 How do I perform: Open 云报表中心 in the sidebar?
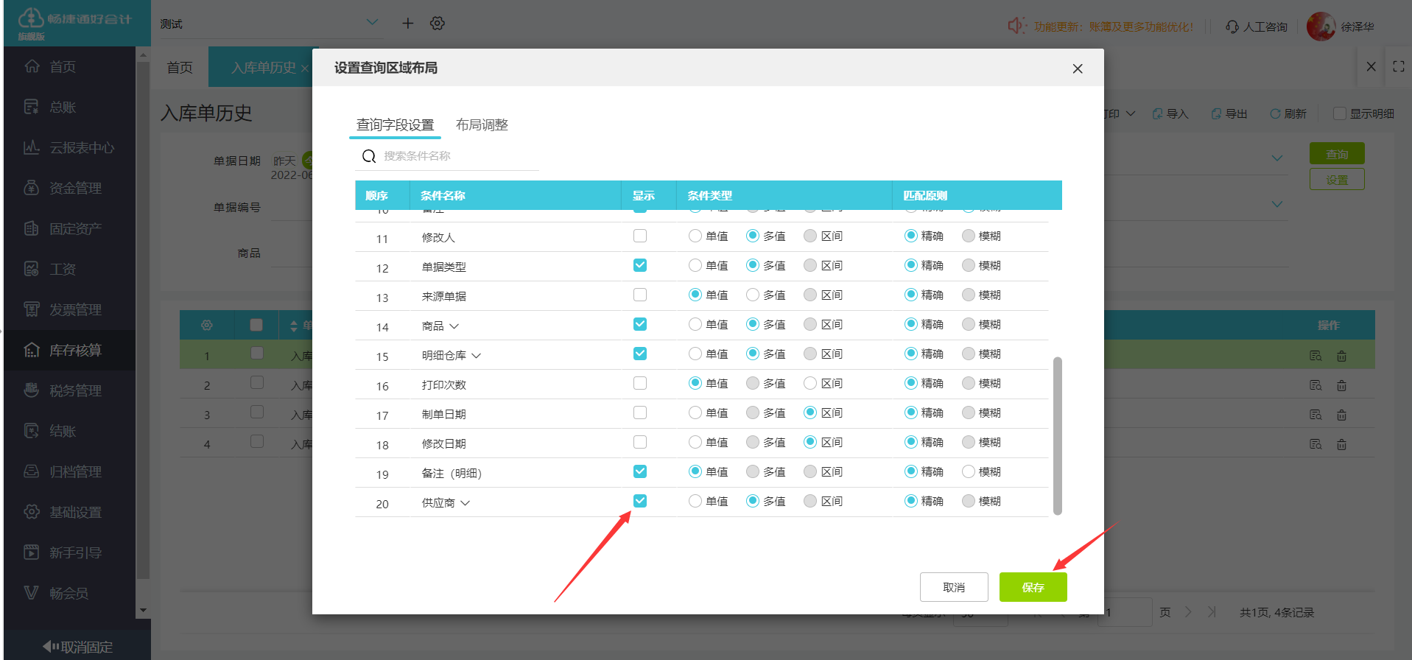(81, 147)
